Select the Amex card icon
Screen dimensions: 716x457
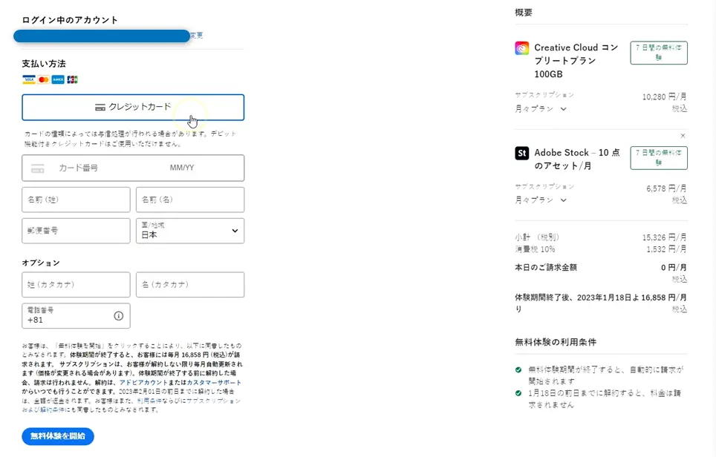(x=57, y=79)
